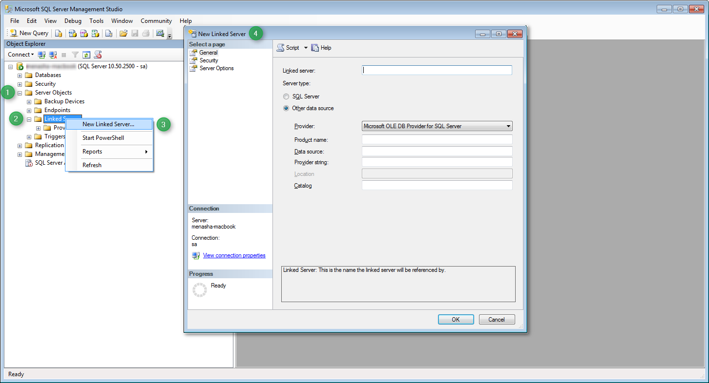Click the OK button
Viewport: 709px width, 383px height.
click(456, 320)
